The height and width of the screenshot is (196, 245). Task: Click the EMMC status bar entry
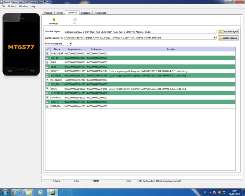96,181
